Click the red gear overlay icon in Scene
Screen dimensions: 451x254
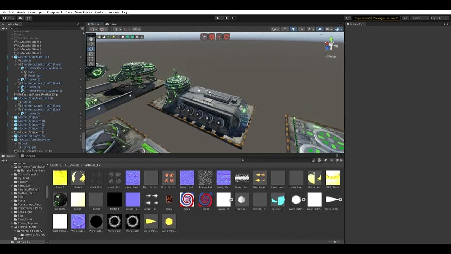point(211,37)
